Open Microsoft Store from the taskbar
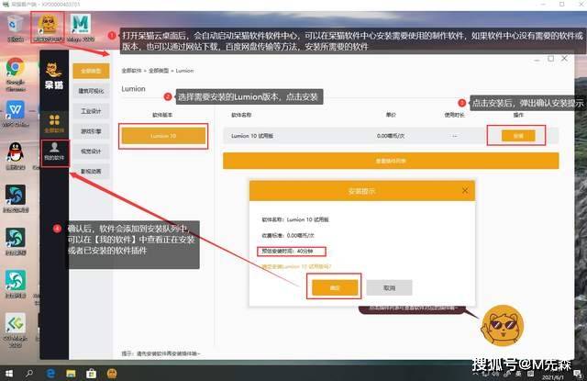The width and height of the screenshot is (587, 381). coord(91,373)
